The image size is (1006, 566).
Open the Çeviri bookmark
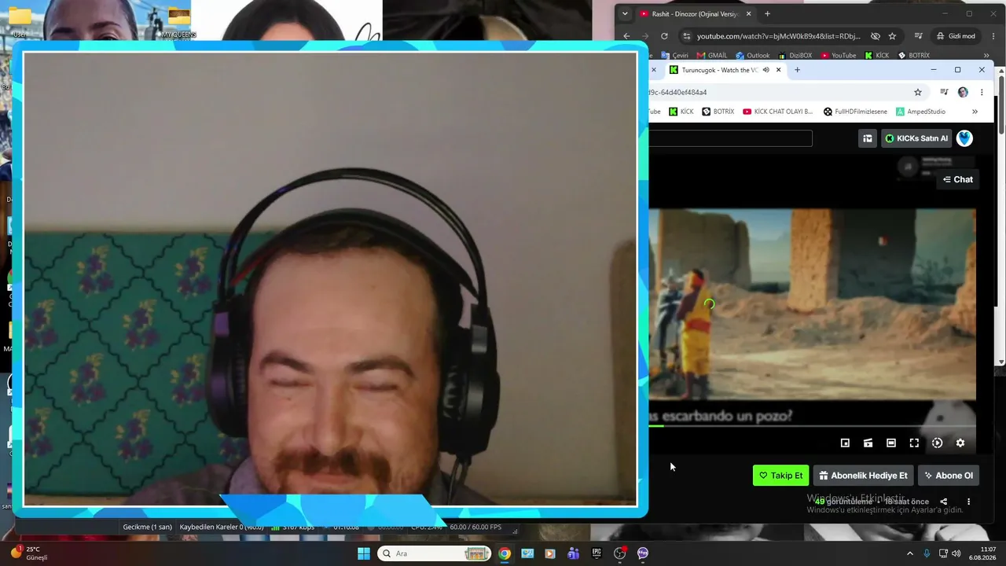click(674, 56)
